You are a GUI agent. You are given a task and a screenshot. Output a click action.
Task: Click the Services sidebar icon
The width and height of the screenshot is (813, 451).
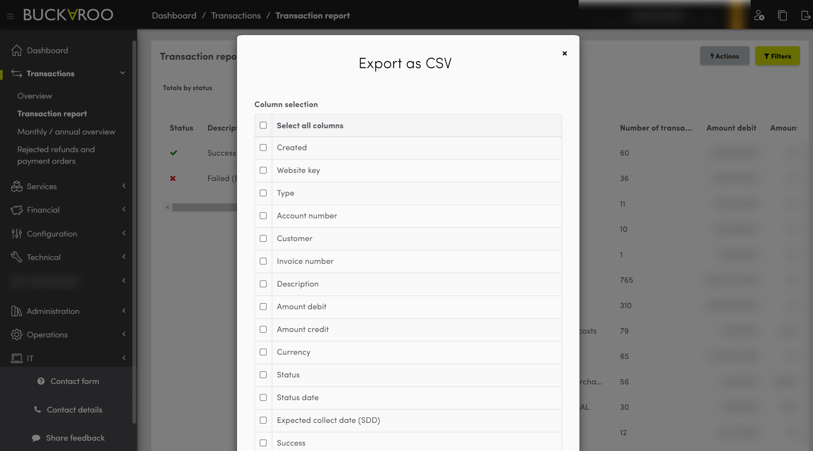pos(16,186)
